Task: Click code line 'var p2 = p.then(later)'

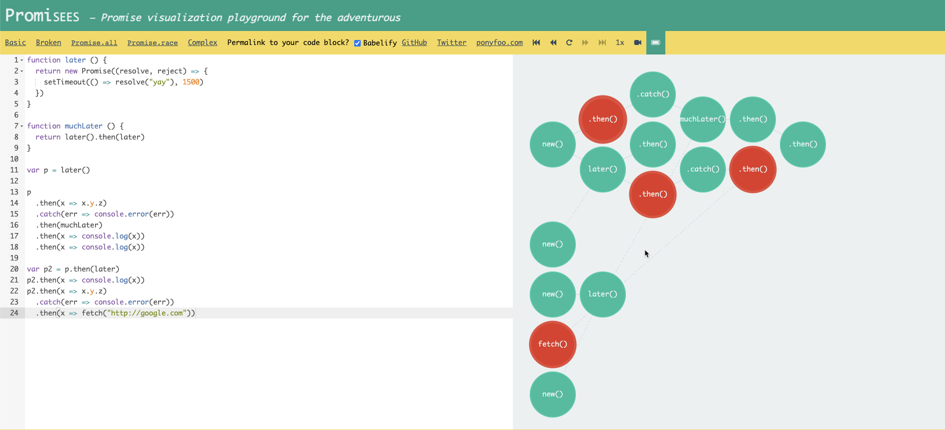Action: click(x=73, y=269)
